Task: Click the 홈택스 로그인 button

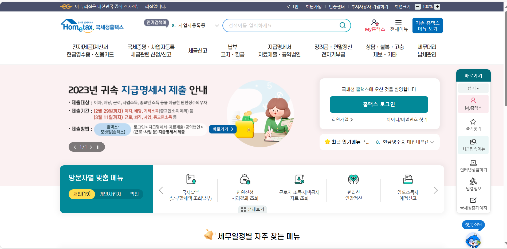Action: pos(379,104)
